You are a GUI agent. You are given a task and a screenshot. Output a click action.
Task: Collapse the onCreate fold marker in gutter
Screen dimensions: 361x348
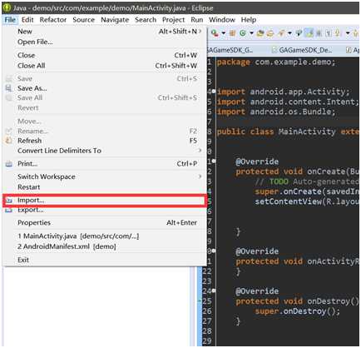click(x=214, y=162)
